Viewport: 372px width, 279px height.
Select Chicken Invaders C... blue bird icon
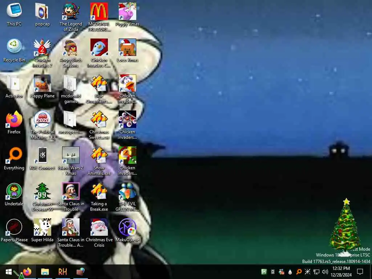pyautogui.click(x=99, y=47)
